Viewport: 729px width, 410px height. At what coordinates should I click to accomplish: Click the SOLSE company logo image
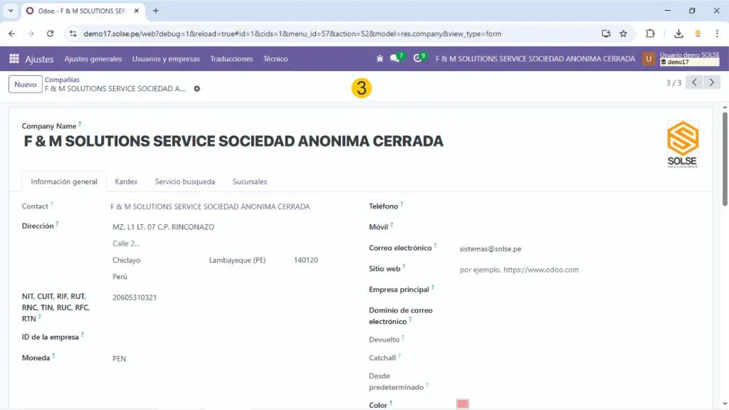pyautogui.click(x=682, y=144)
